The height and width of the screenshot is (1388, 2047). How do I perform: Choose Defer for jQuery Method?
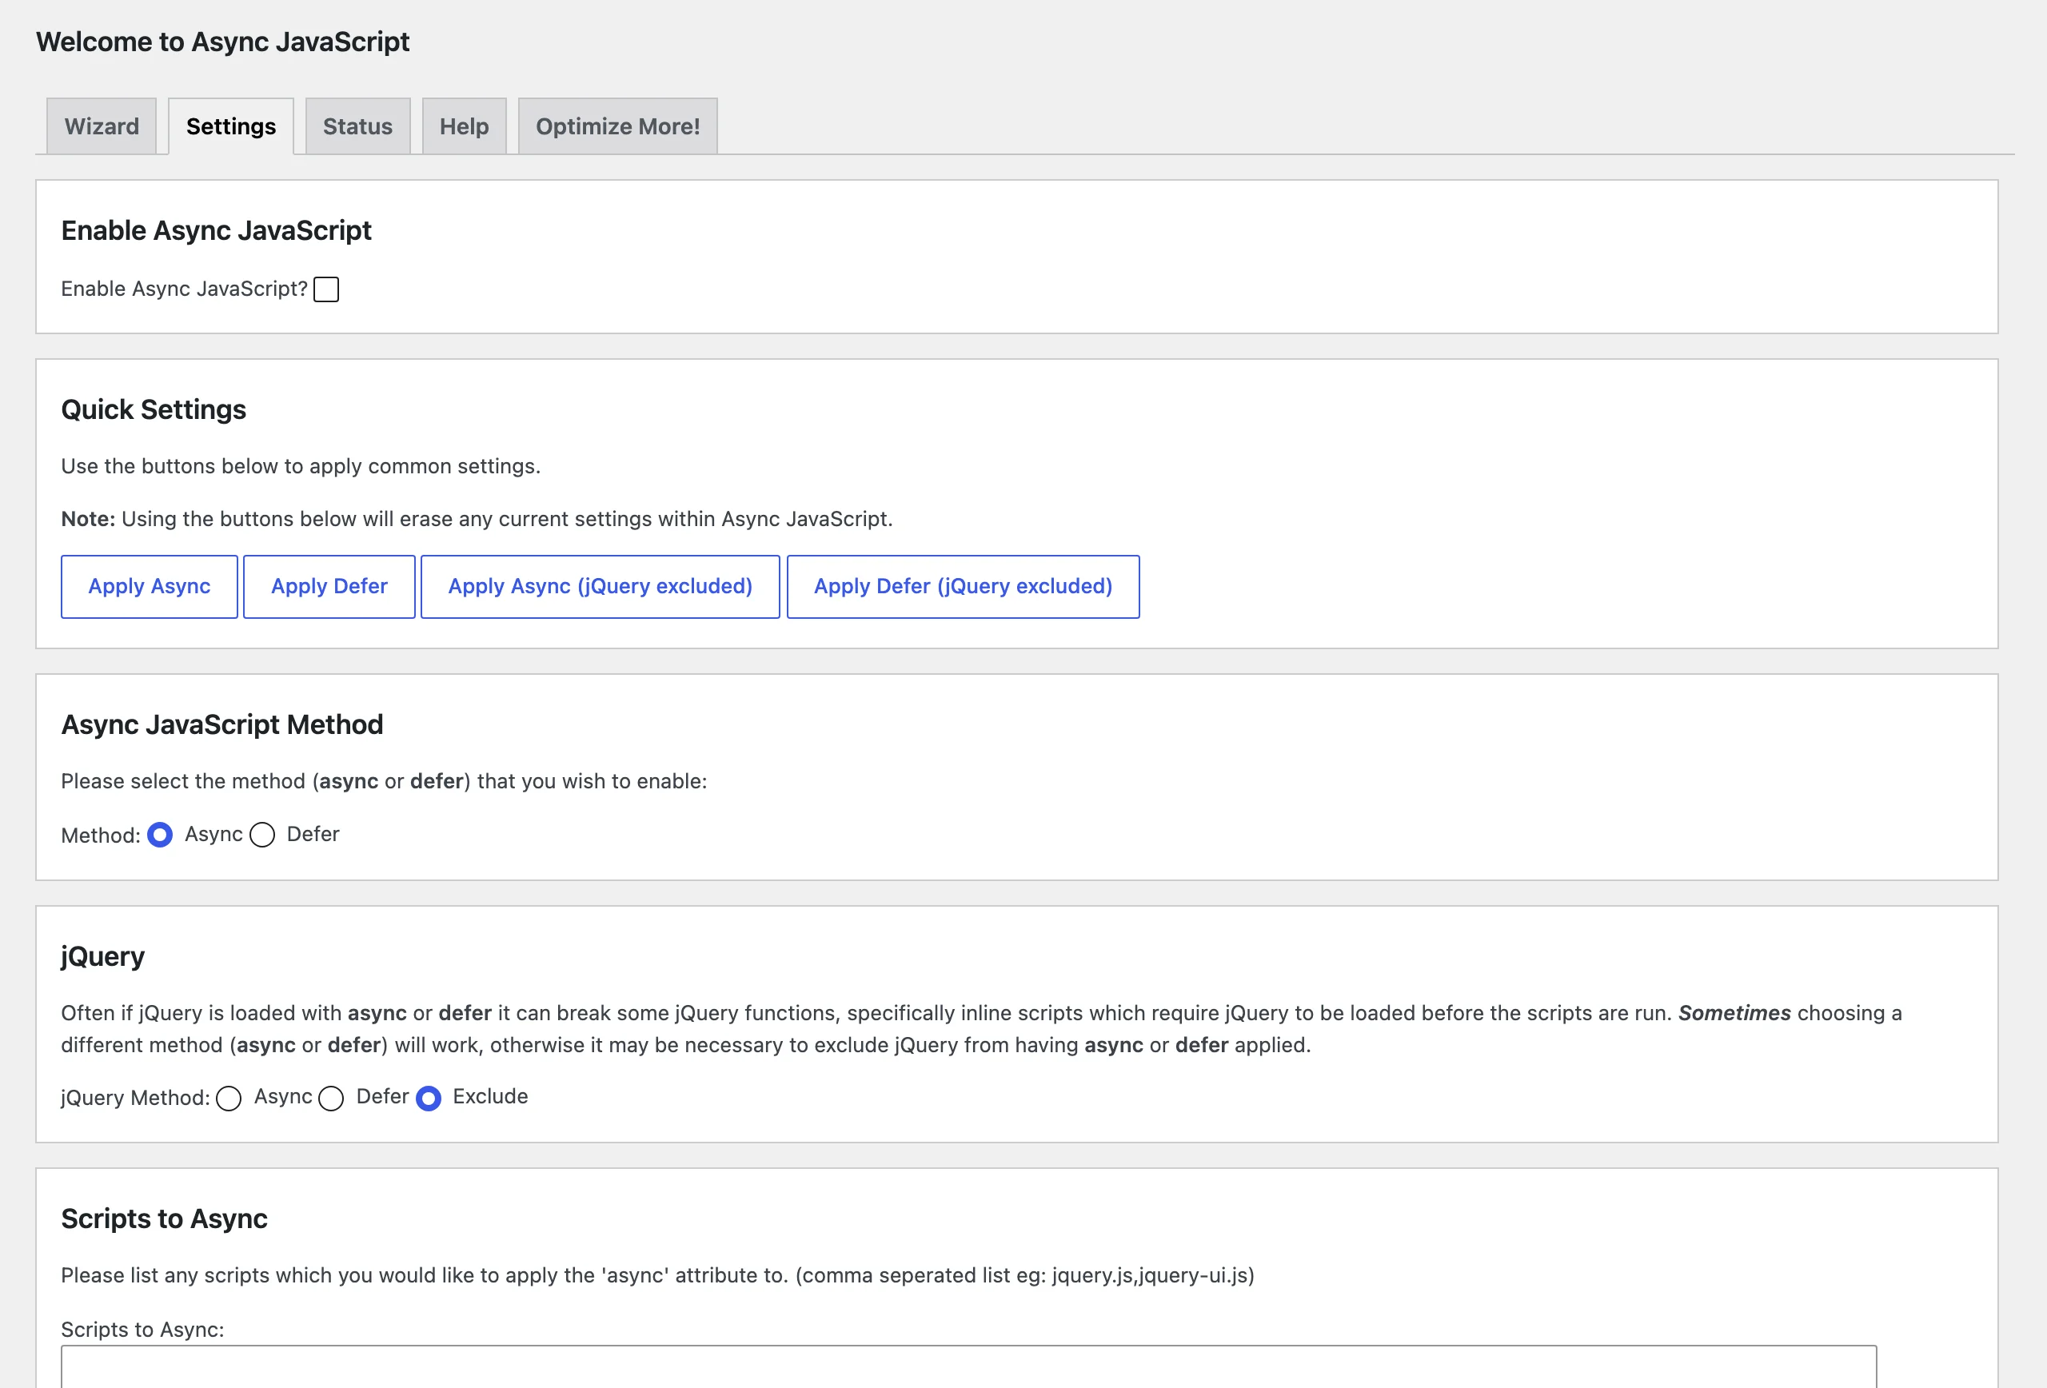[x=331, y=1099]
